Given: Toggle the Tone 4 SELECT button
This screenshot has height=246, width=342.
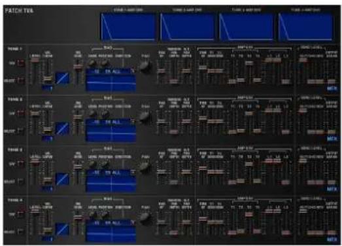Looking at the screenshot, I should tap(21, 231).
